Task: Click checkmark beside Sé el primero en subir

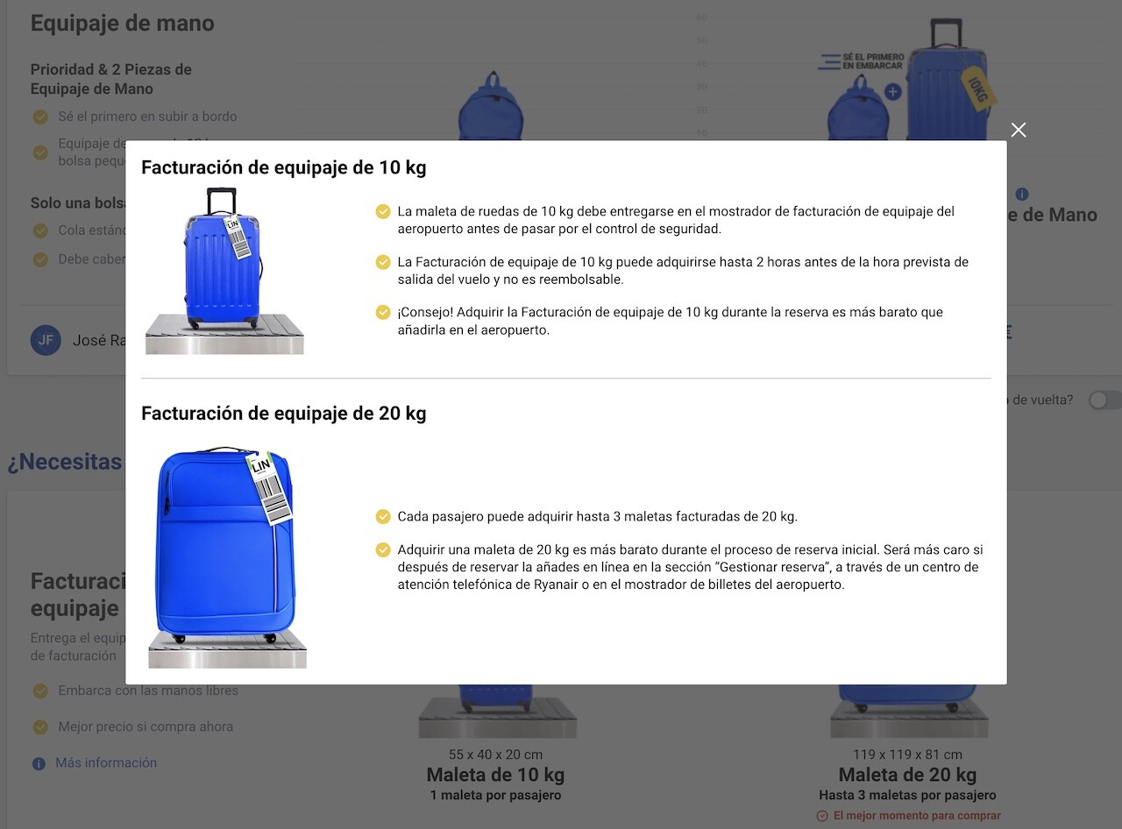Action: pyautogui.click(x=39, y=117)
